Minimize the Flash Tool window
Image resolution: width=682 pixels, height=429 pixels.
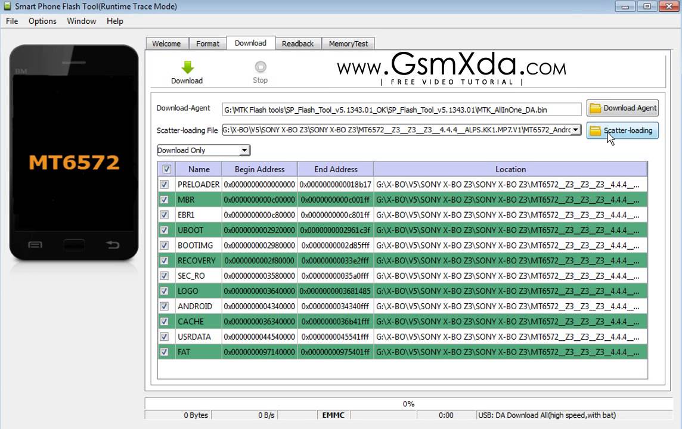point(625,7)
